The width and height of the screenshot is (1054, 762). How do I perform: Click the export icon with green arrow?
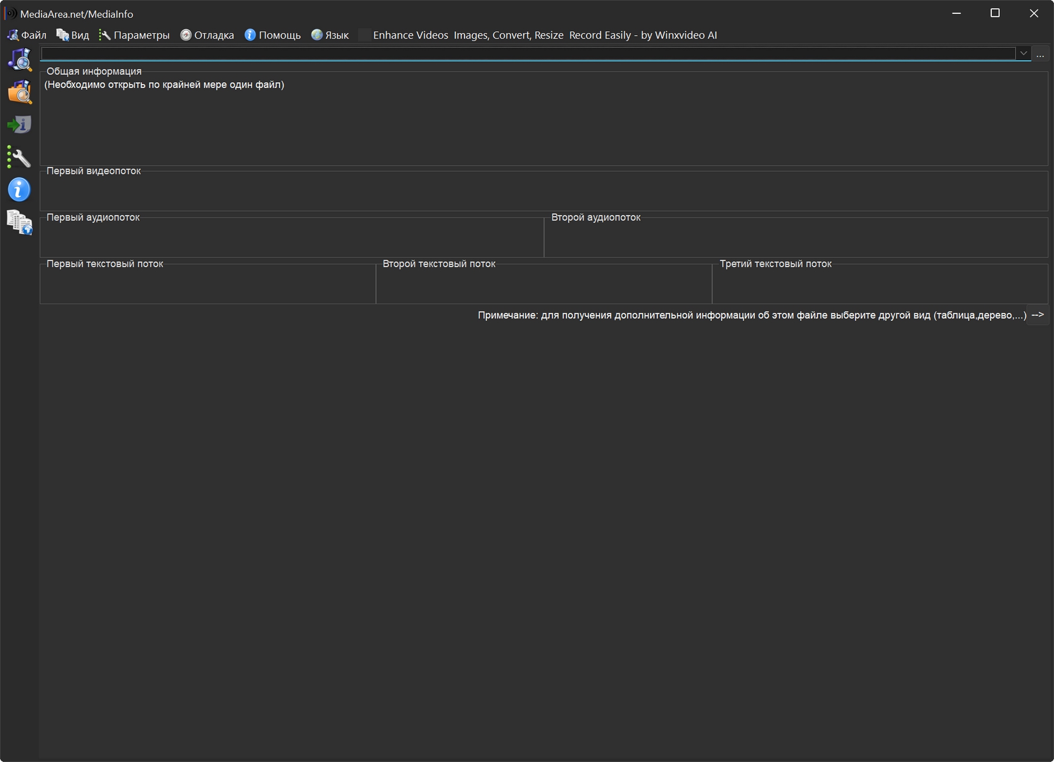tap(20, 124)
